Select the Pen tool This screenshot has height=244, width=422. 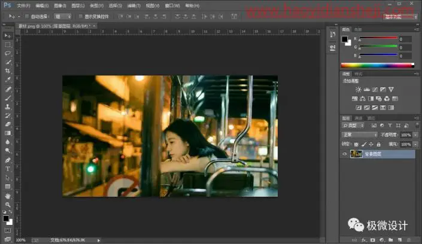[x=8, y=160]
